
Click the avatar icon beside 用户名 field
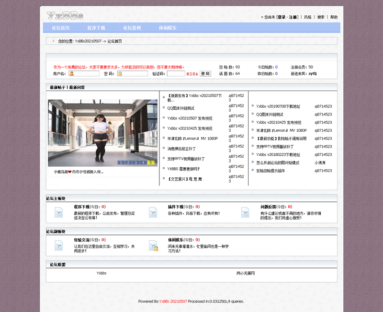point(72,74)
